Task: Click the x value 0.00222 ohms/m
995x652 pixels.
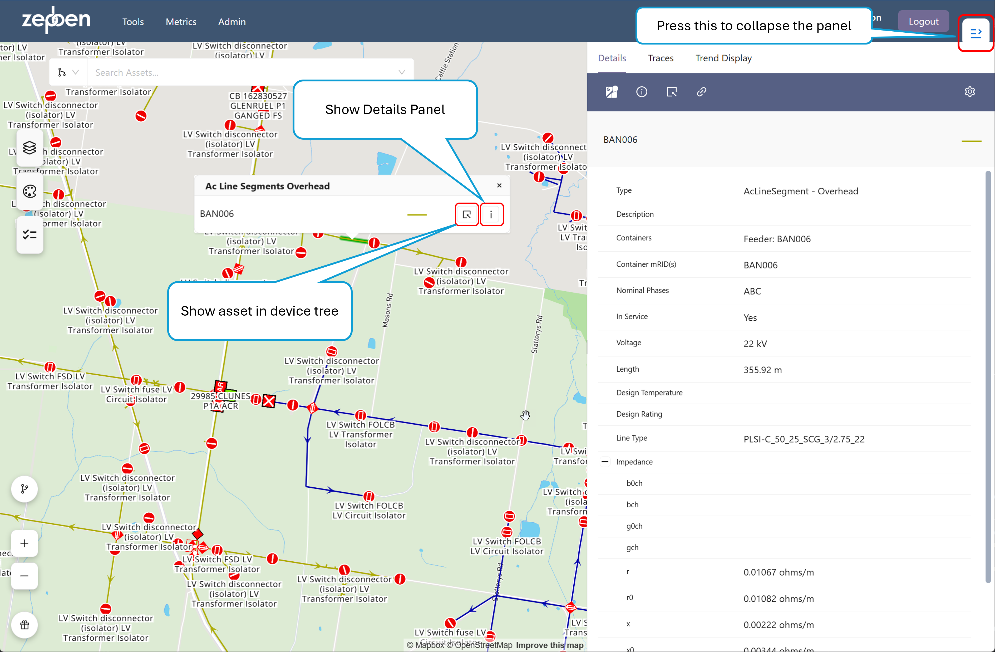Action: [779, 625]
